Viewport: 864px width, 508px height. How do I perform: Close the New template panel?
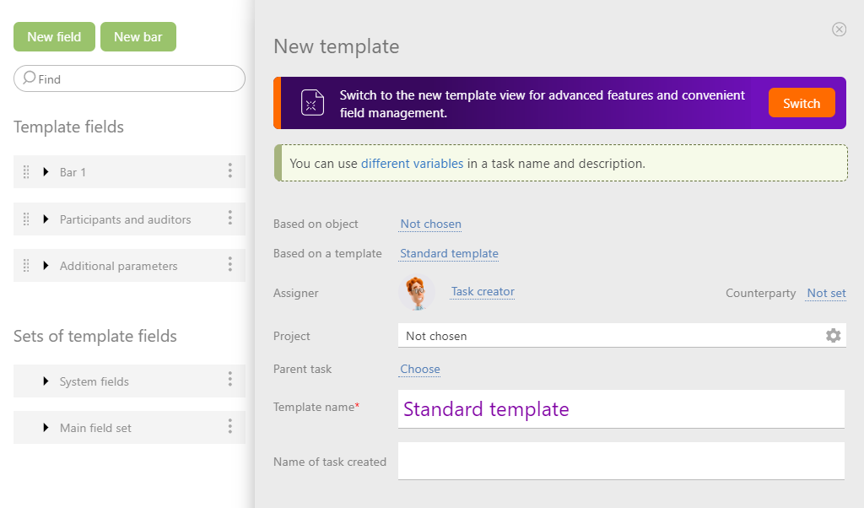coord(840,30)
